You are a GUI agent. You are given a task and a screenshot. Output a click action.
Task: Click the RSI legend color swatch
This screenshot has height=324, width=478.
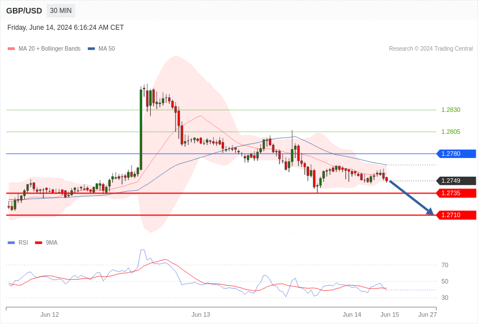(11, 243)
